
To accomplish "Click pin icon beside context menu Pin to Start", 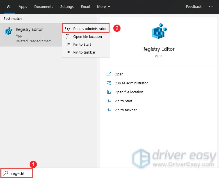I will (68, 44).
